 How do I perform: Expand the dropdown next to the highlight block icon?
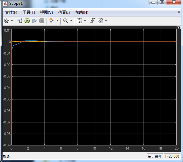pyautogui.click(x=57, y=21)
